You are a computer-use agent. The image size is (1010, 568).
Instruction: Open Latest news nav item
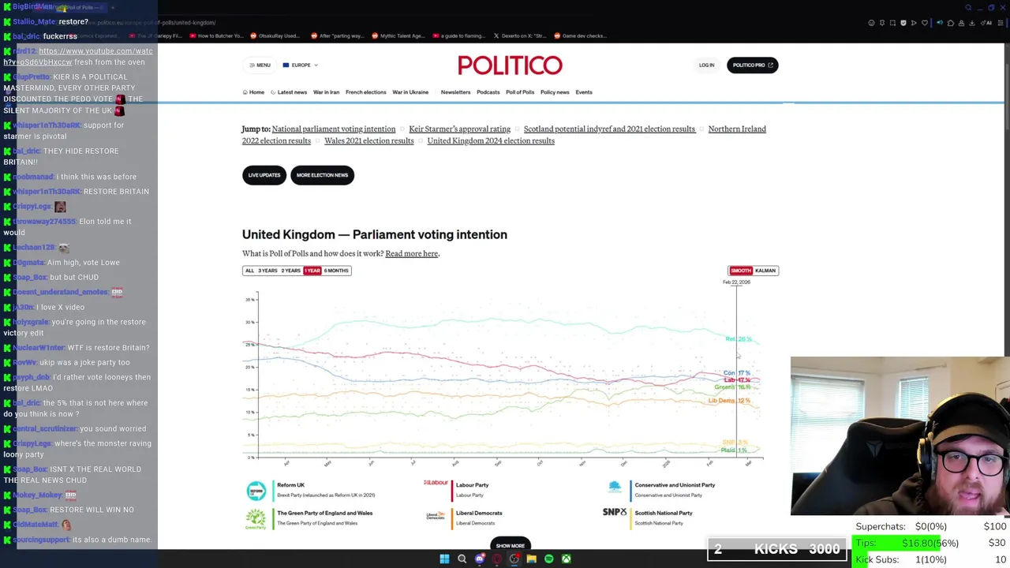tap(289, 92)
